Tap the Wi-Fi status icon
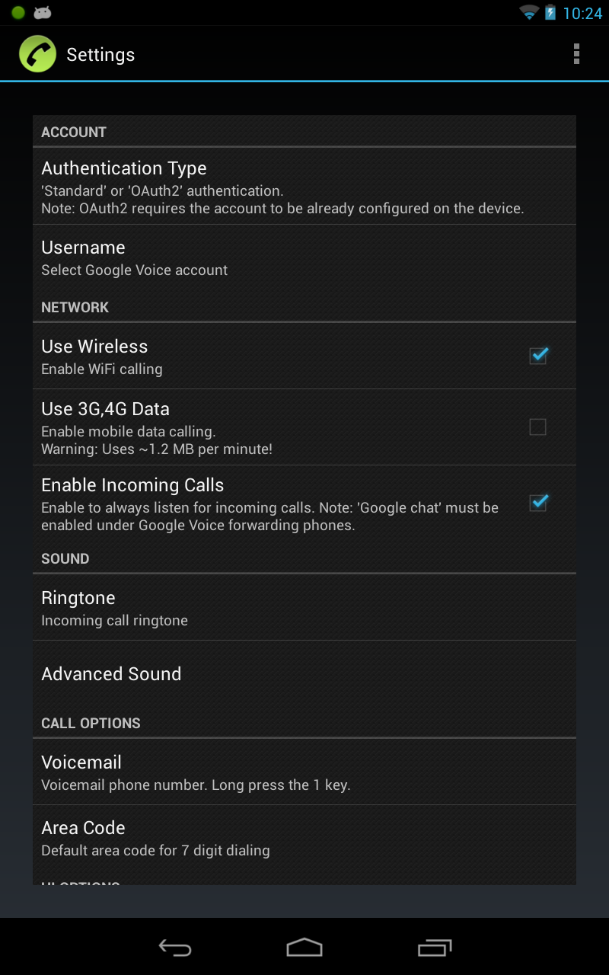The height and width of the screenshot is (975, 609). [x=528, y=12]
